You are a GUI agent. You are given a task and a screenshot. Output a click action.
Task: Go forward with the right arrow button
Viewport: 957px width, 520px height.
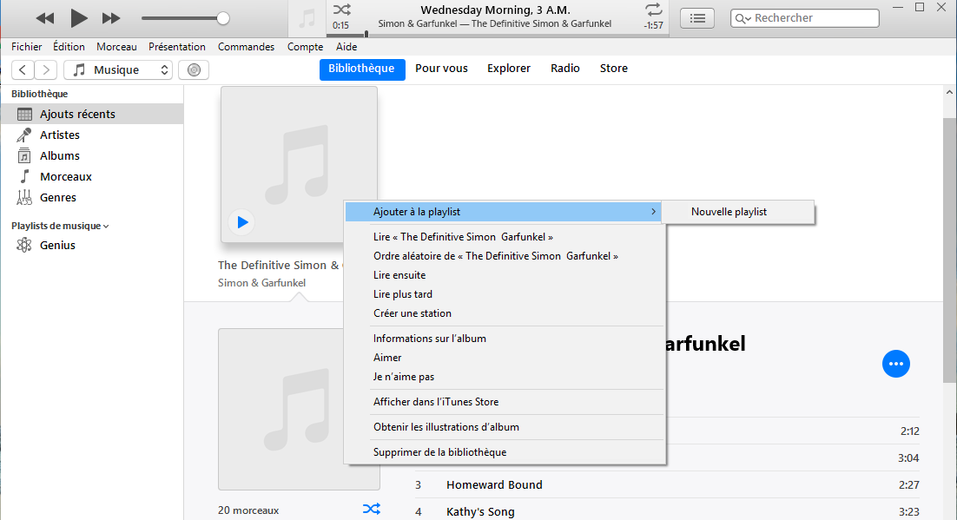pyautogui.click(x=46, y=69)
